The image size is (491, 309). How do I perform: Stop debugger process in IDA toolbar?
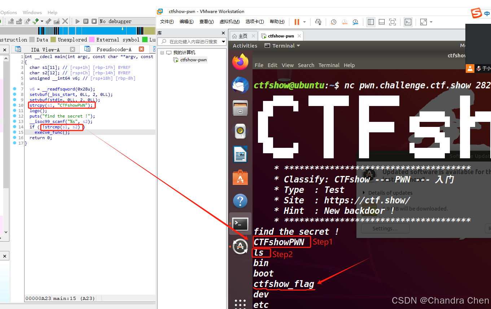tap(94, 21)
